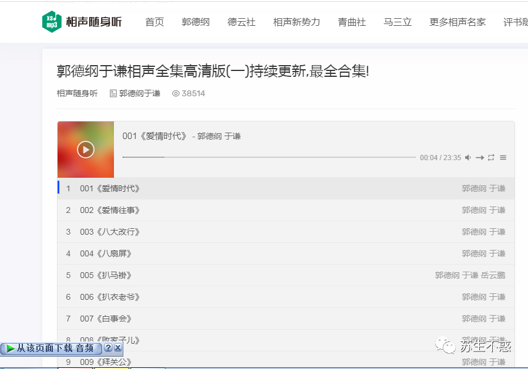Select track 001《爱情时代》 in playlist
The height and width of the screenshot is (369, 528).
pos(286,188)
